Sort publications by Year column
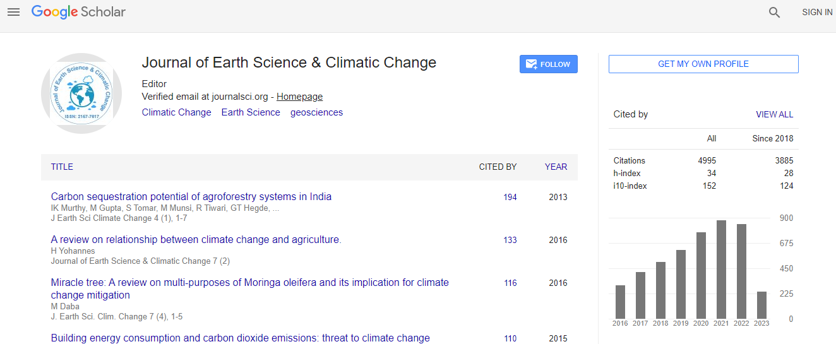The image size is (836, 344). (556, 167)
